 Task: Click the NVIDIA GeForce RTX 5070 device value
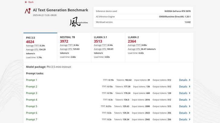tap(177, 11)
